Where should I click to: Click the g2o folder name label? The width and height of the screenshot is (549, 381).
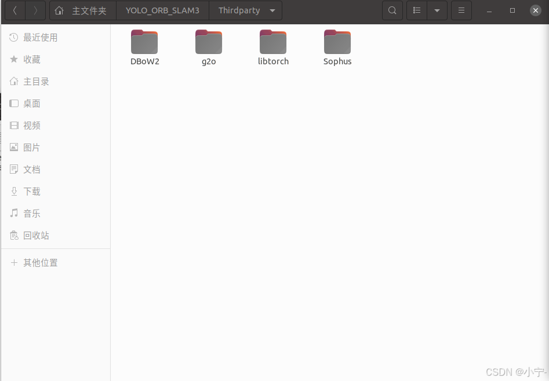(x=209, y=61)
